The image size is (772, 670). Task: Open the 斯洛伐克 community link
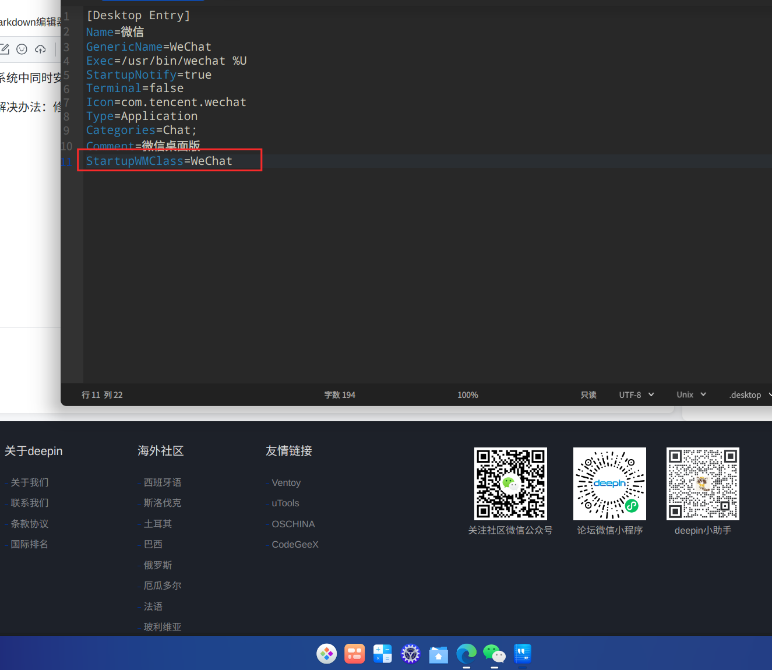pos(163,503)
